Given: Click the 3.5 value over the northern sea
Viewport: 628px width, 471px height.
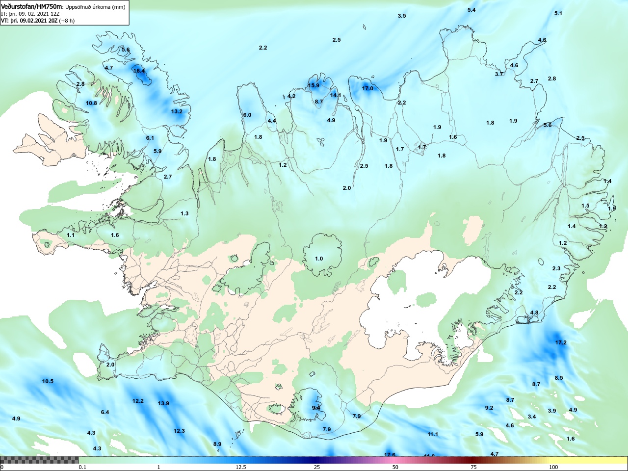Looking at the screenshot, I should pos(402,16).
